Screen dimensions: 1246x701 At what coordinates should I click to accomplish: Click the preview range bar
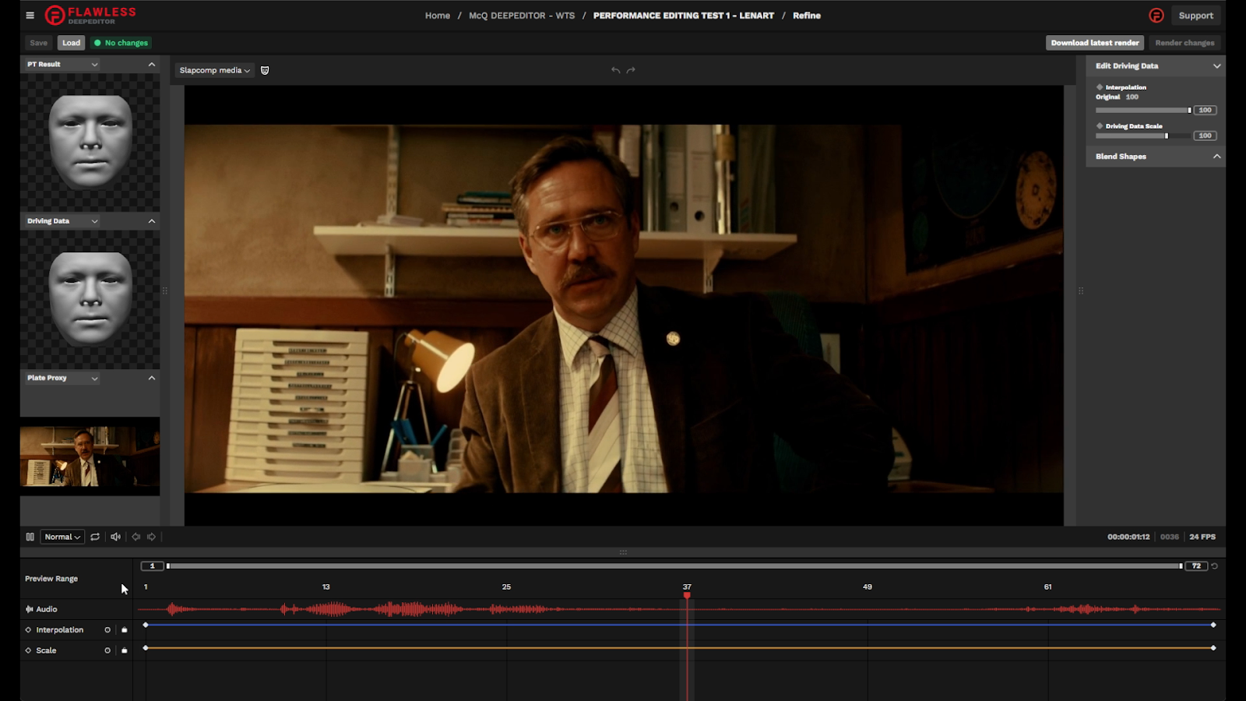[x=674, y=566]
